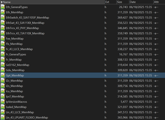Click the Eth_GeneralTypes file icon

pyautogui.click(x=3, y=7)
